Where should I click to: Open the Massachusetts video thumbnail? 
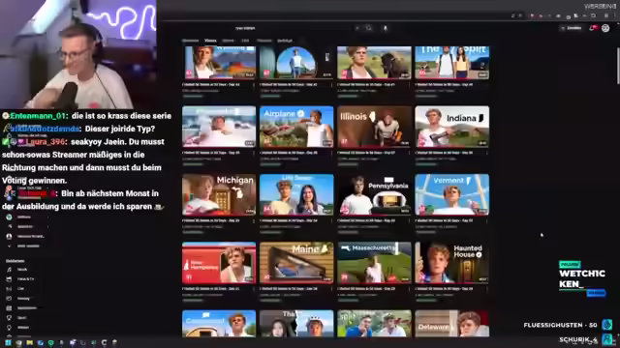click(374, 263)
